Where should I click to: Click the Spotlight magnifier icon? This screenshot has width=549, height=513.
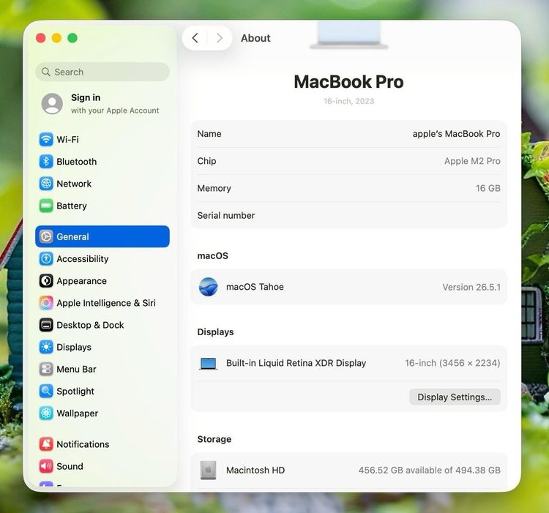(46, 391)
